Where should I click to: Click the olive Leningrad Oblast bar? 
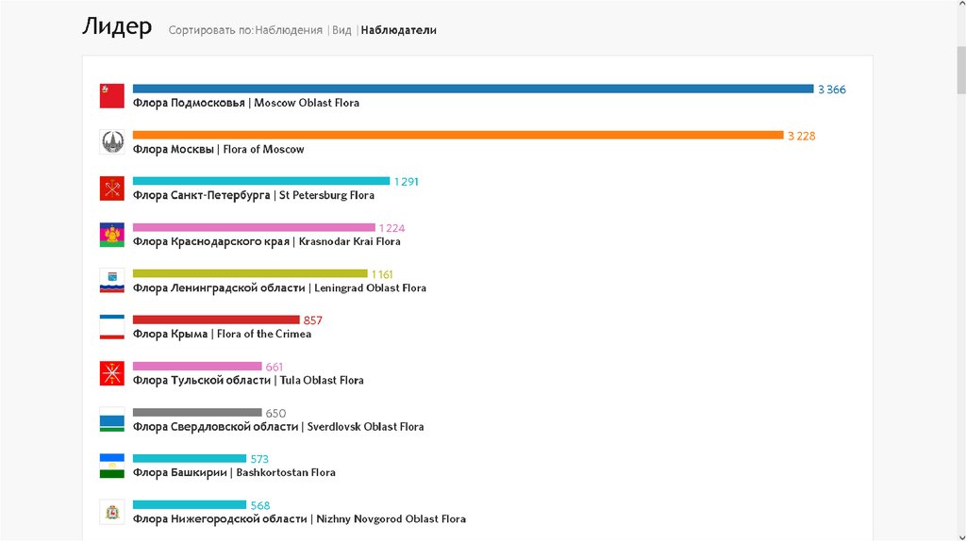click(x=250, y=273)
